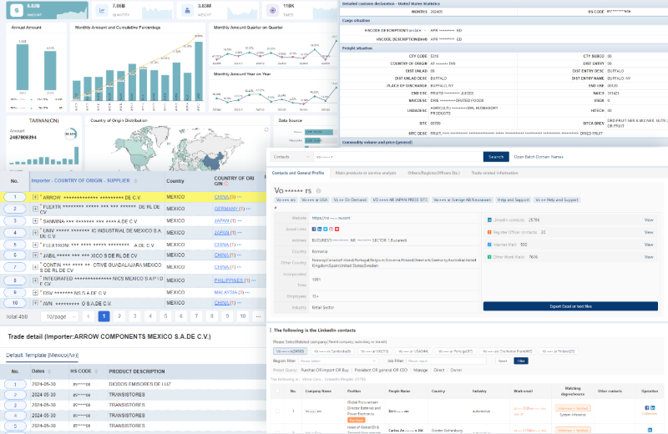Switch to Trade related information tab
This screenshot has height=434, width=668.
point(494,173)
